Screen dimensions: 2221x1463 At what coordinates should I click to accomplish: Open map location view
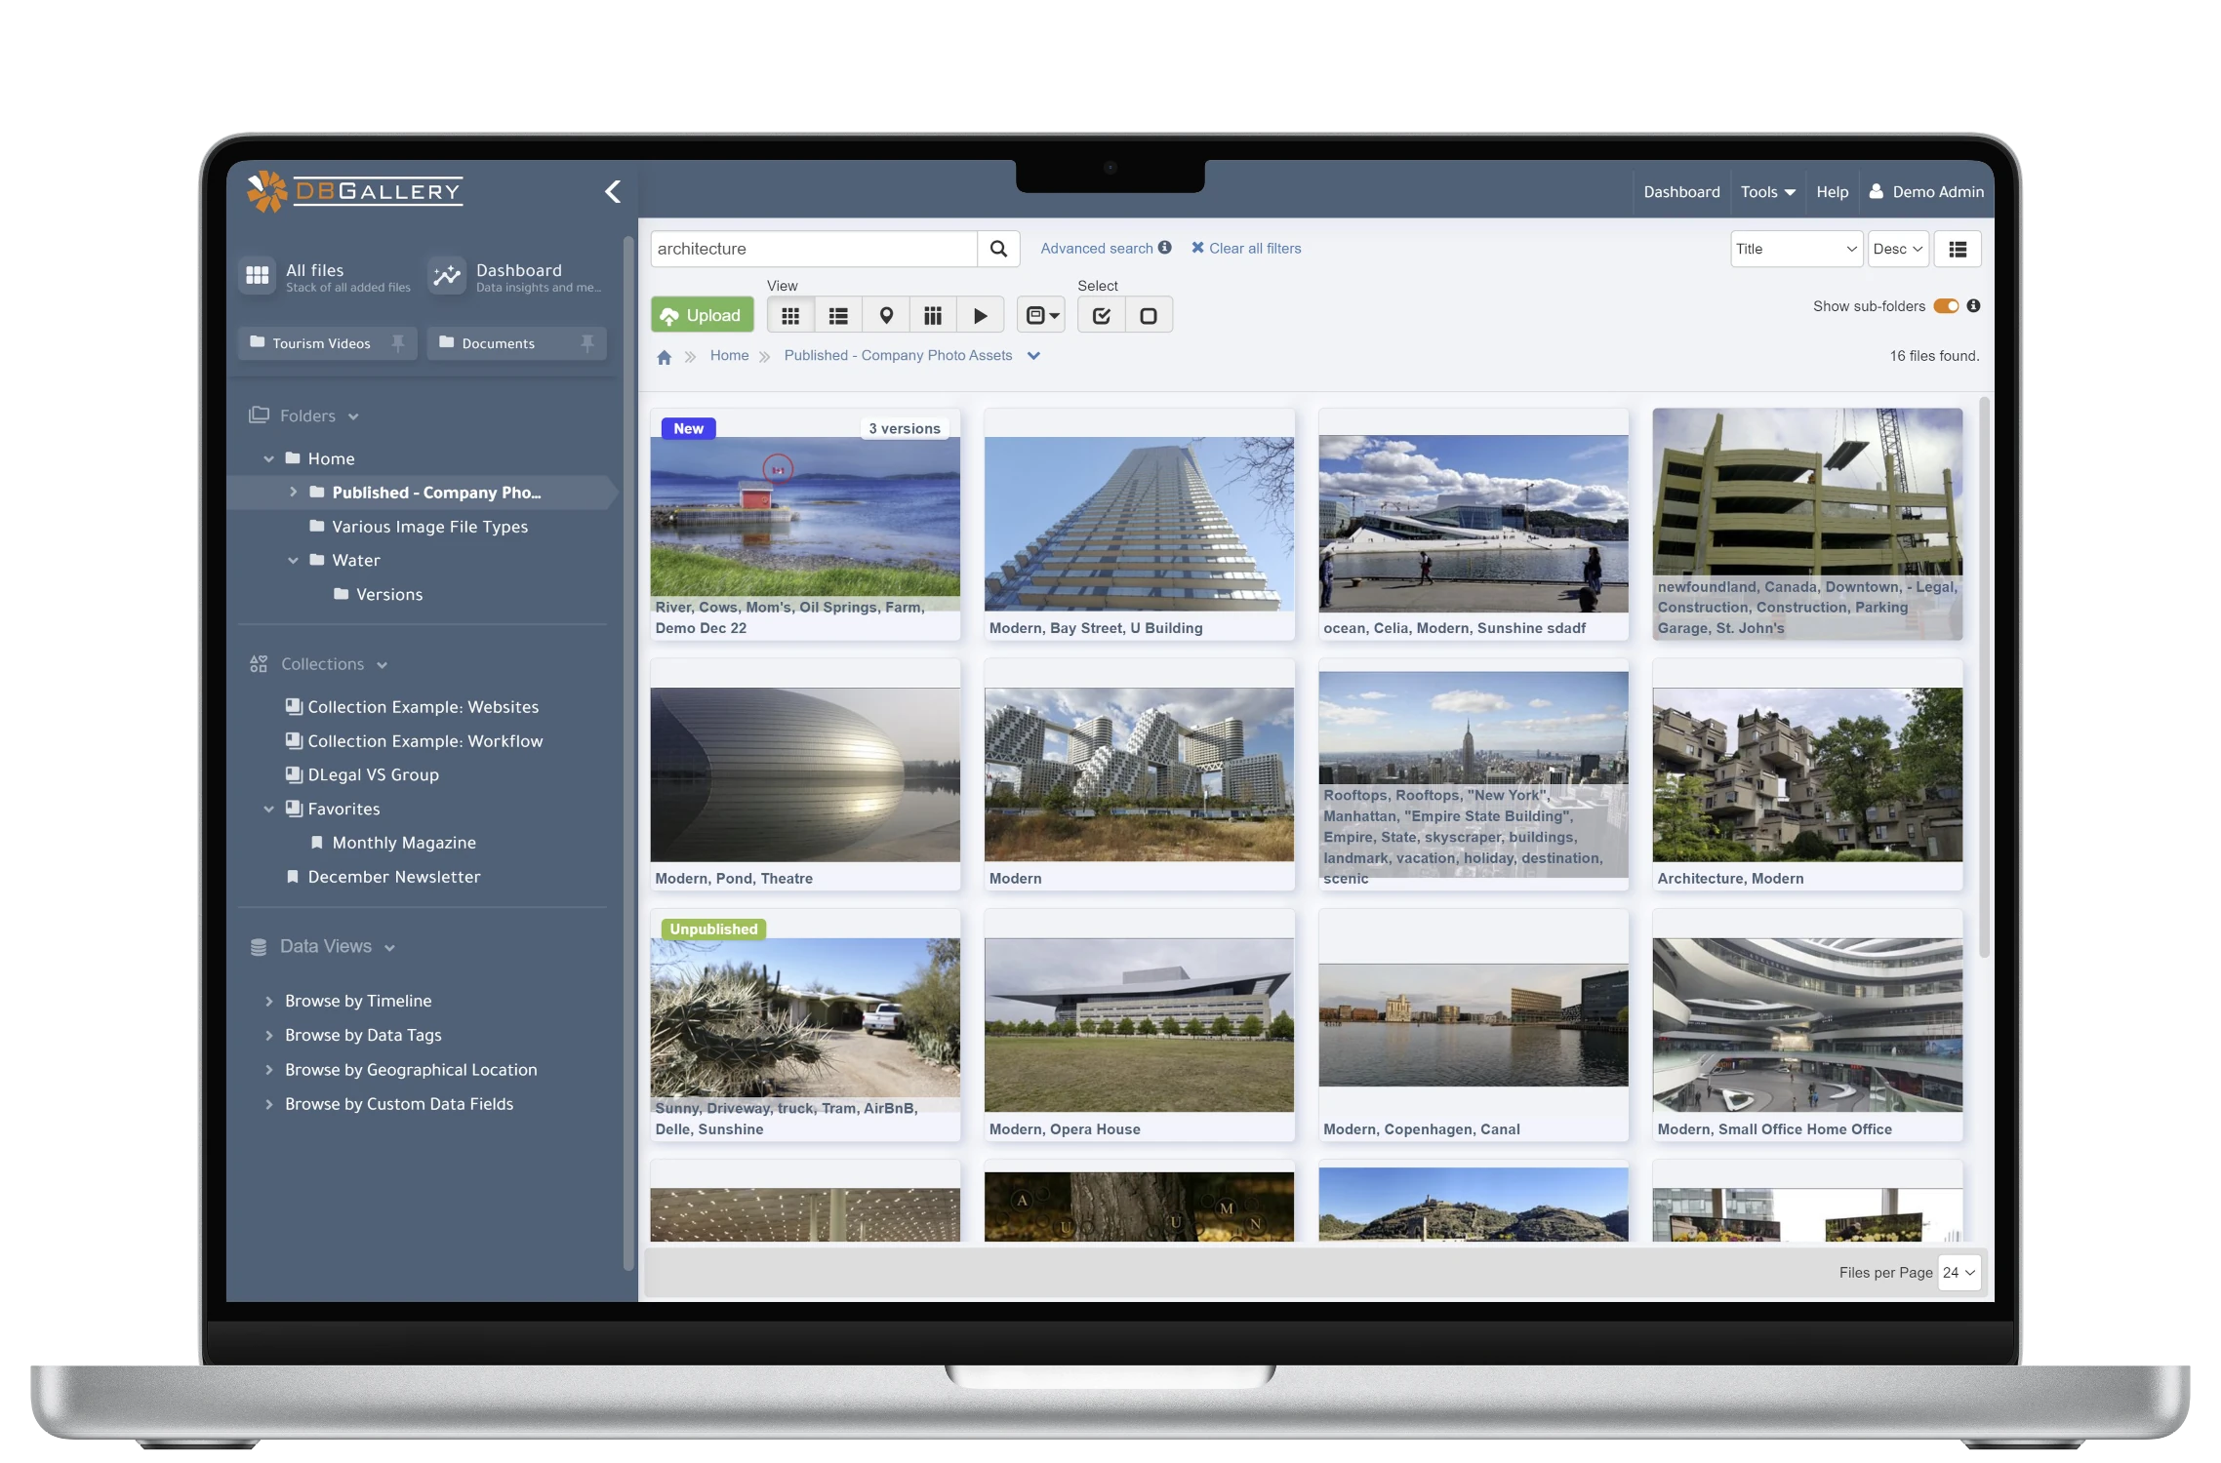point(886,316)
